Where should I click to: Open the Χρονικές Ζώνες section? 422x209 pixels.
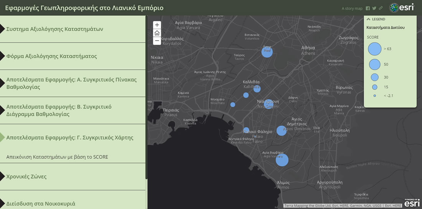tap(26, 176)
